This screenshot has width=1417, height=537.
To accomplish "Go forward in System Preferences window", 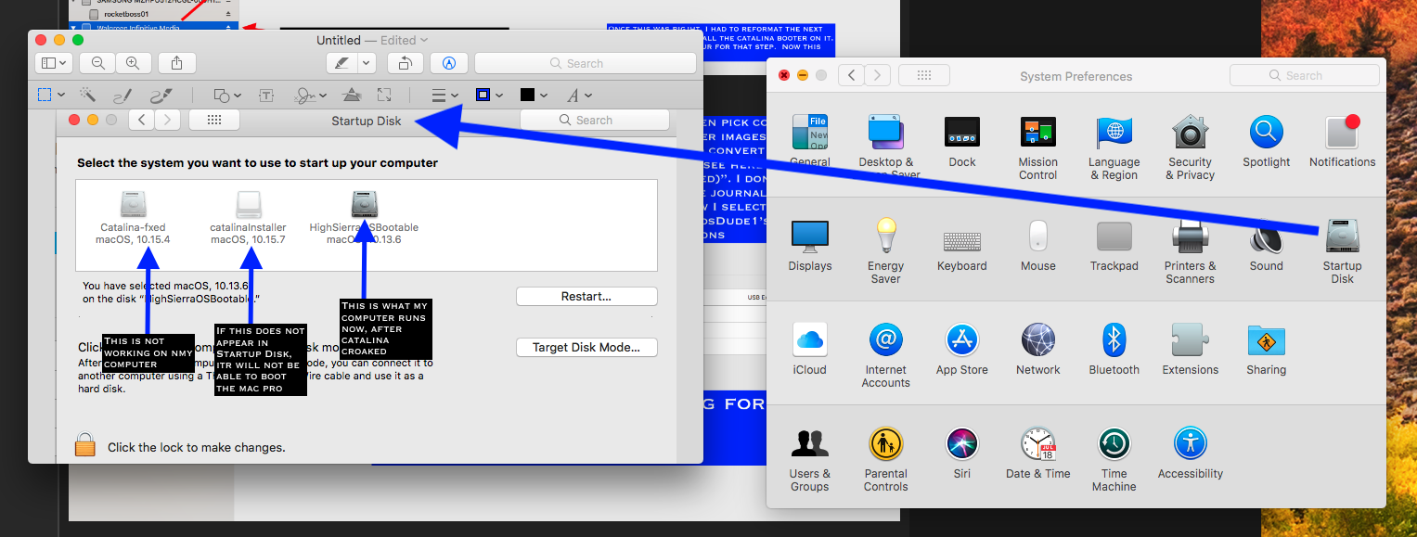I will [x=878, y=76].
